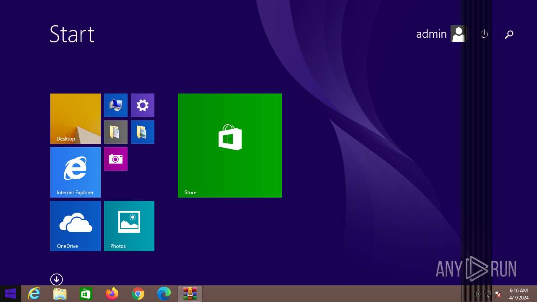
Task: Open the Pictures folder tile
Action: [143, 132]
